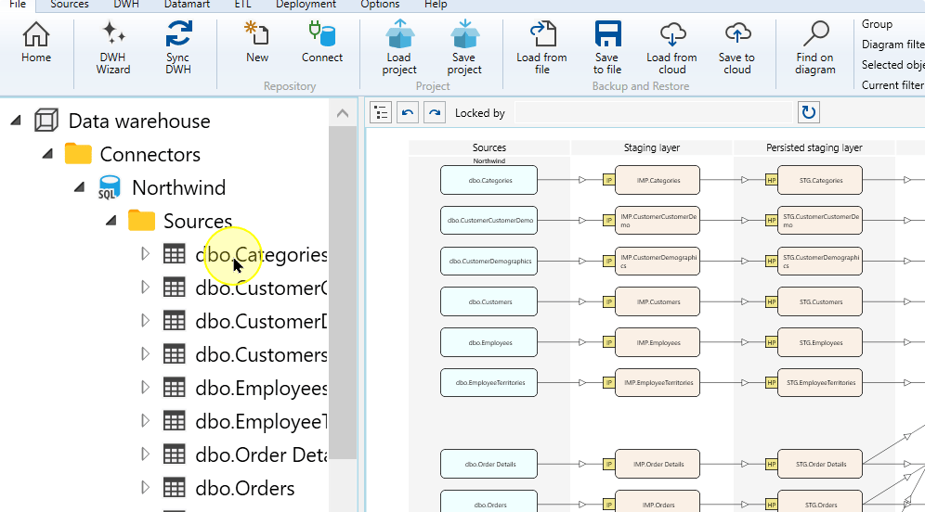The width and height of the screenshot is (925, 512).
Task: Select IMP.Customers staging node in diagram
Action: (658, 301)
